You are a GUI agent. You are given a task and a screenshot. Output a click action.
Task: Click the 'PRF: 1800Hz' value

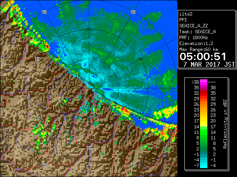tap(193, 38)
